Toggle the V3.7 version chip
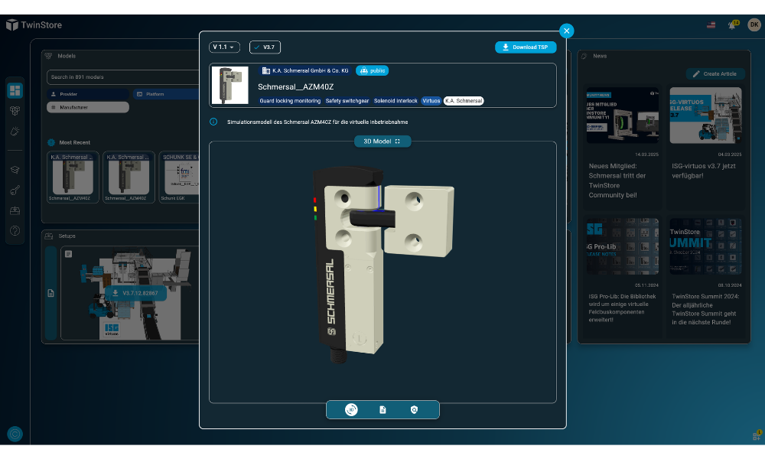 tap(265, 47)
